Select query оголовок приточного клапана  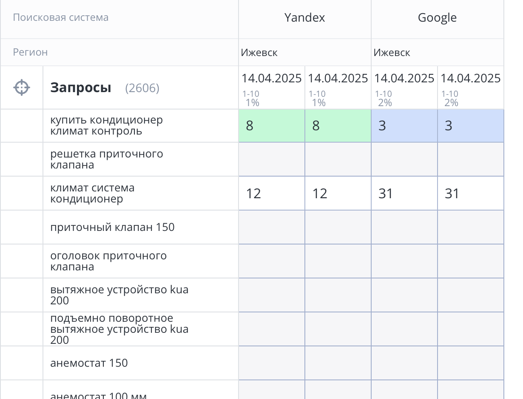(108, 261)
